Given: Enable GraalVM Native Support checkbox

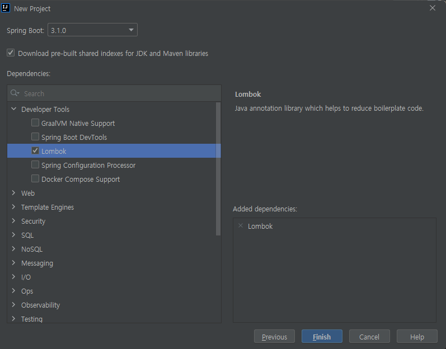Looking at the screenshot, I should click(x=35, y=123).
